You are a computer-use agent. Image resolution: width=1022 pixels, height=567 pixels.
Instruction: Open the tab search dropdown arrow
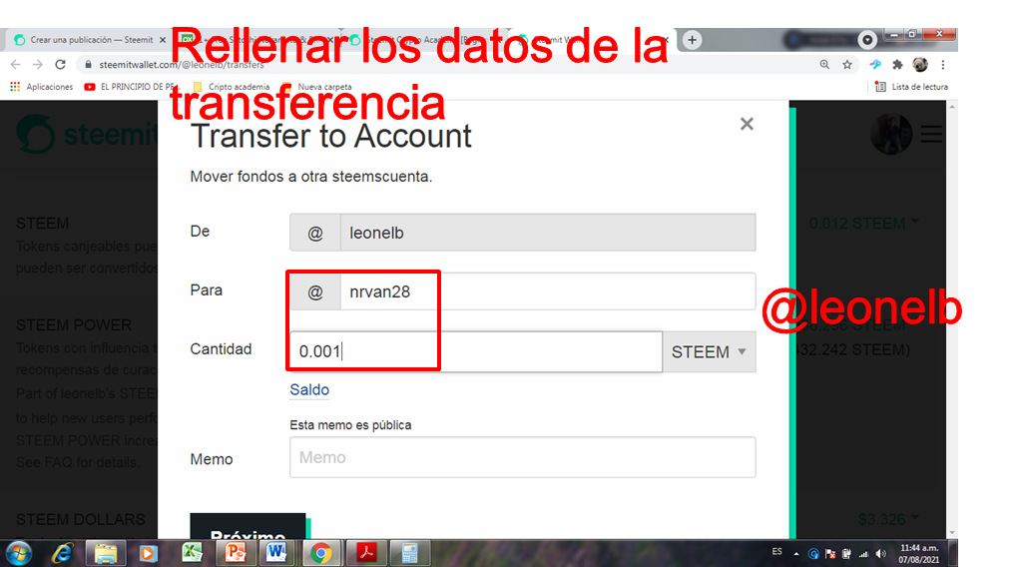click(x=867, y=40)
